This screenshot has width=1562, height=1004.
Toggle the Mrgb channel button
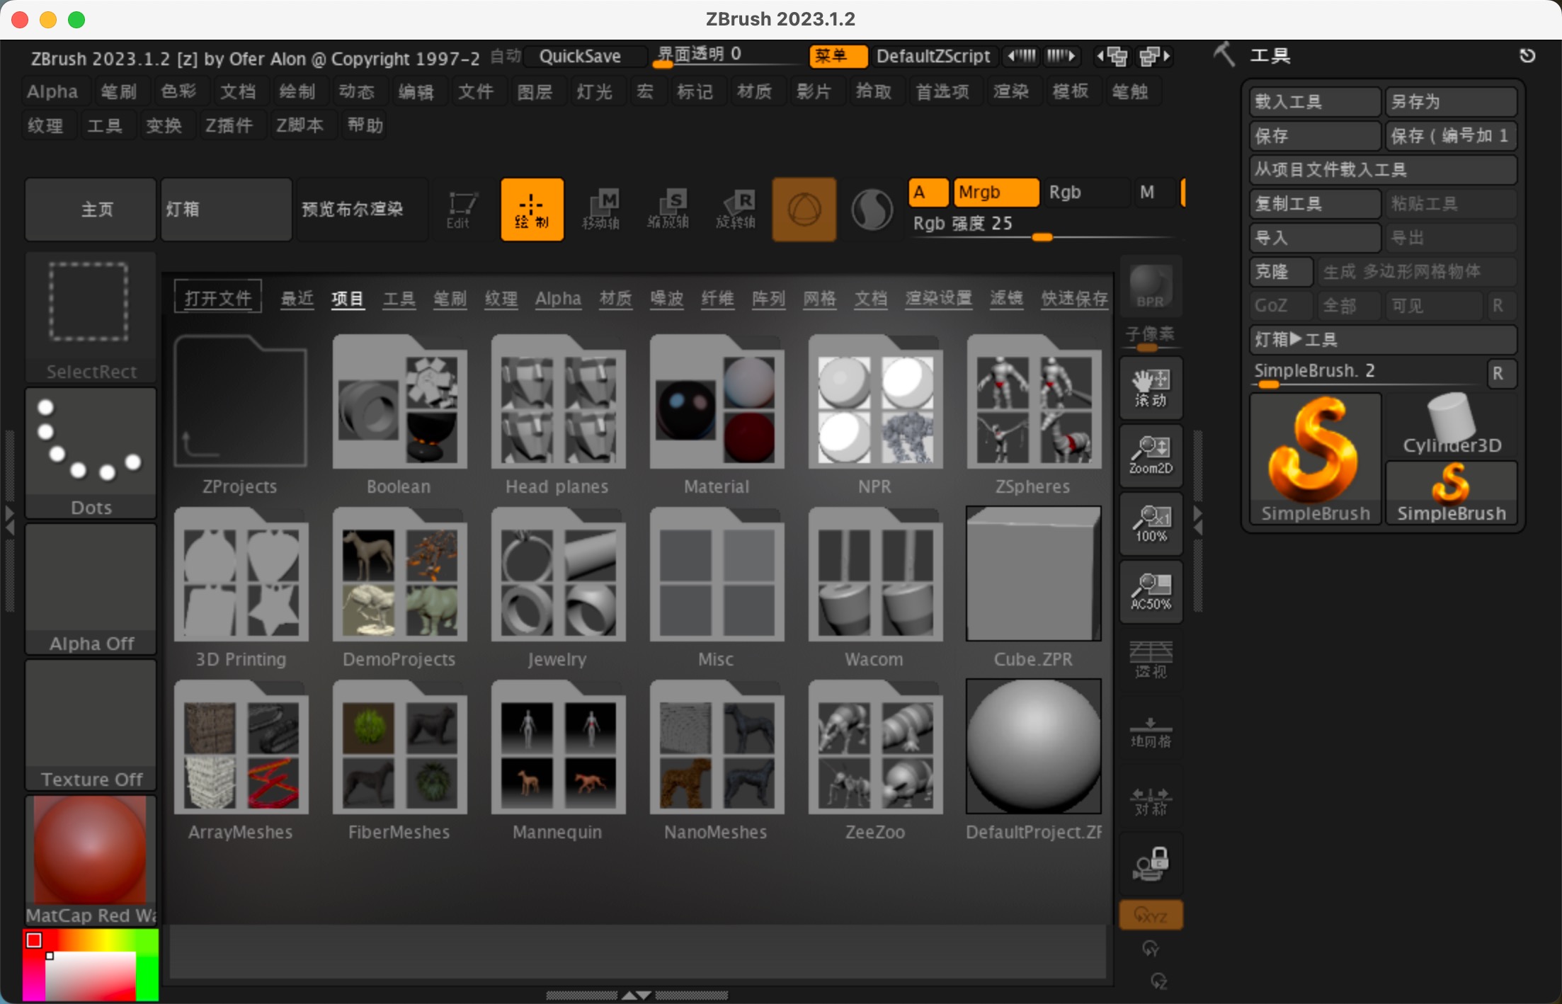(x=996, y=193)
